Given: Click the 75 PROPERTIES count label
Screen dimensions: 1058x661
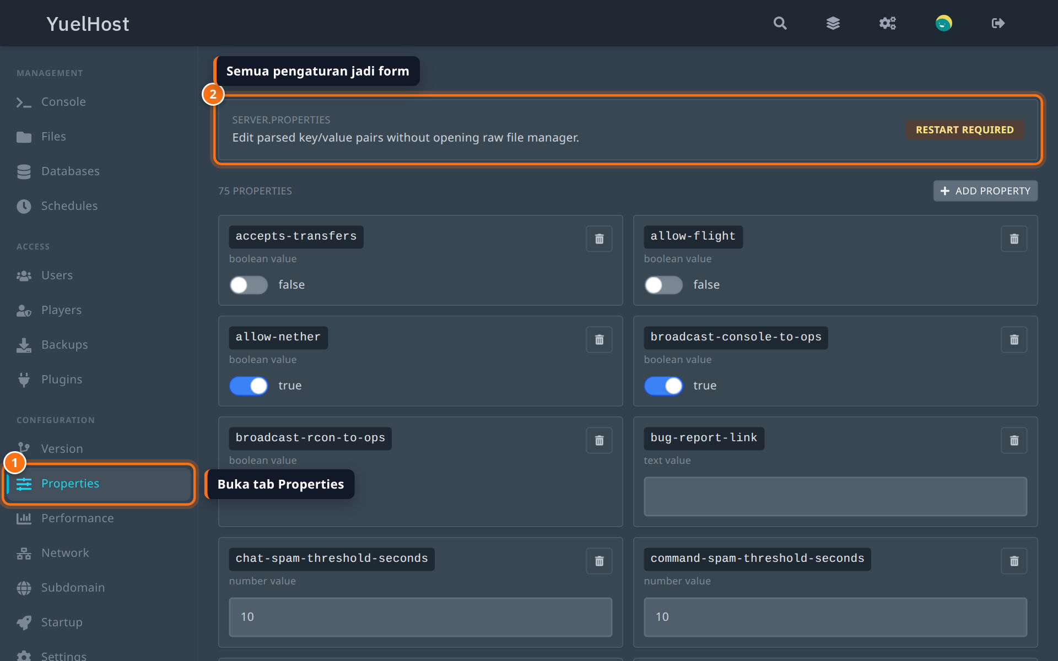Looking at the screenshot, I should (255, 191).
